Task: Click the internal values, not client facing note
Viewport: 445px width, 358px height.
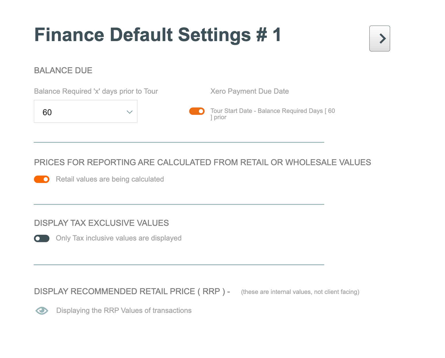Action: click(x=300, y=292)
